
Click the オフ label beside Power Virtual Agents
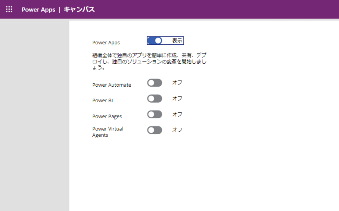coord(177,130)
